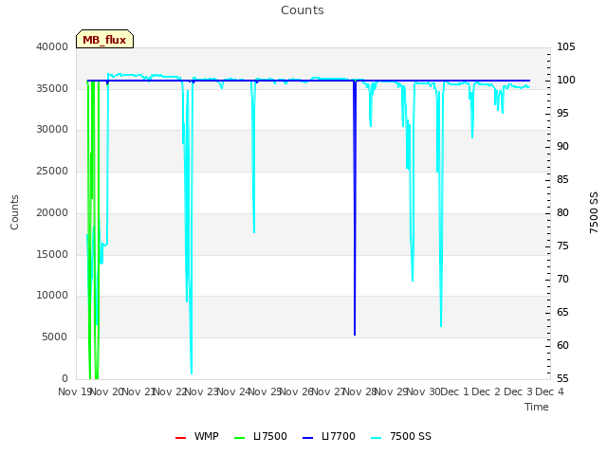Click the 40000 y-axis tick label

pos(52,46)
